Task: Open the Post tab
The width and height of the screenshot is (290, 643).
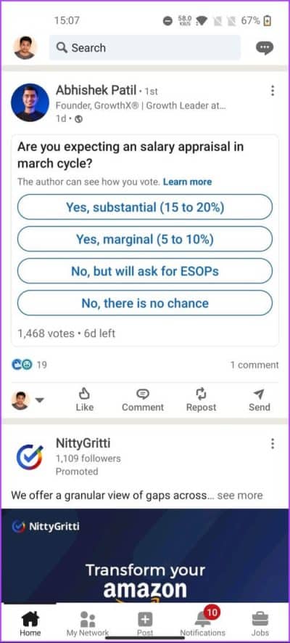Action: point(145,623)
